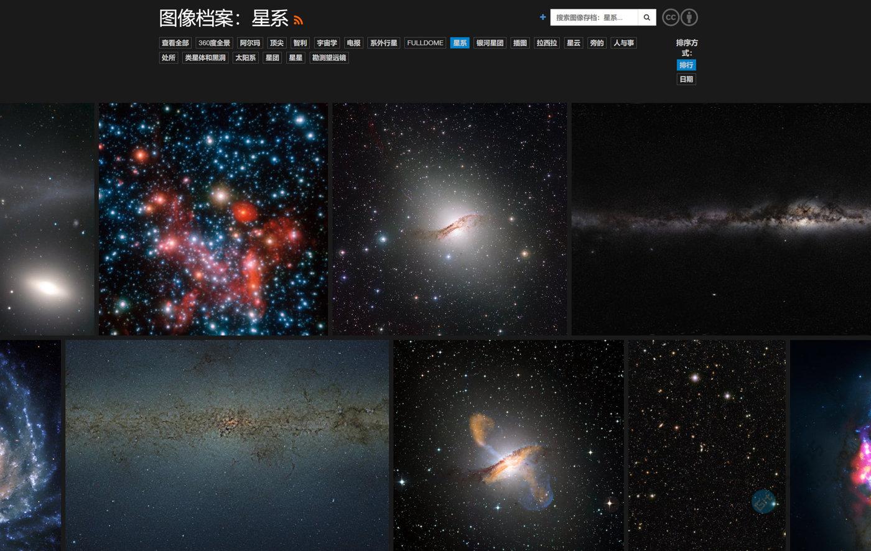Image resolution: width=871 pixels, height=551 pixels.
Task: Filter by 银河星团 category
Action: point(490,43)
